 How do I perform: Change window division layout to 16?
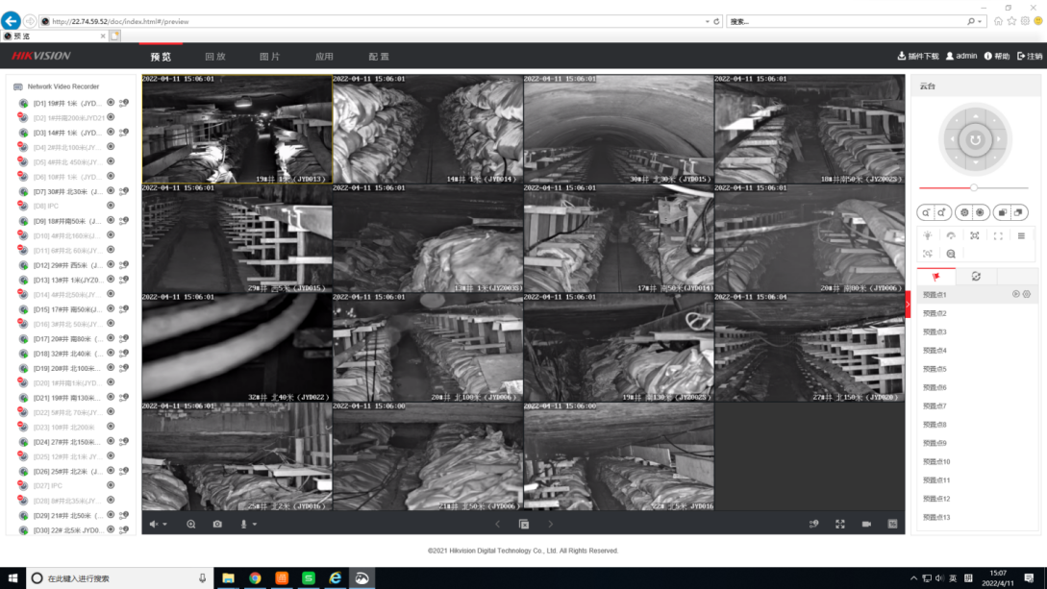click(893, 525)
